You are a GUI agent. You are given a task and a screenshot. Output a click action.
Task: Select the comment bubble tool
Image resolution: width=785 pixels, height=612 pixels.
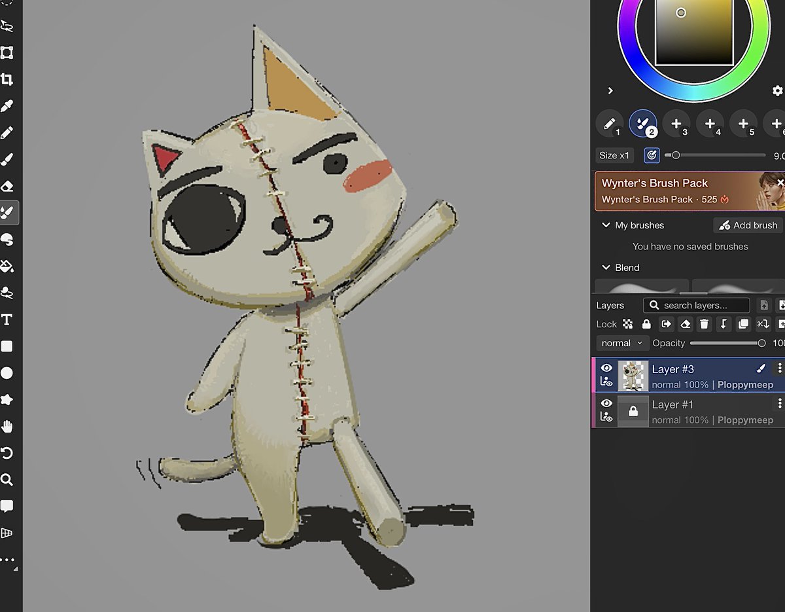coord(7,507)
